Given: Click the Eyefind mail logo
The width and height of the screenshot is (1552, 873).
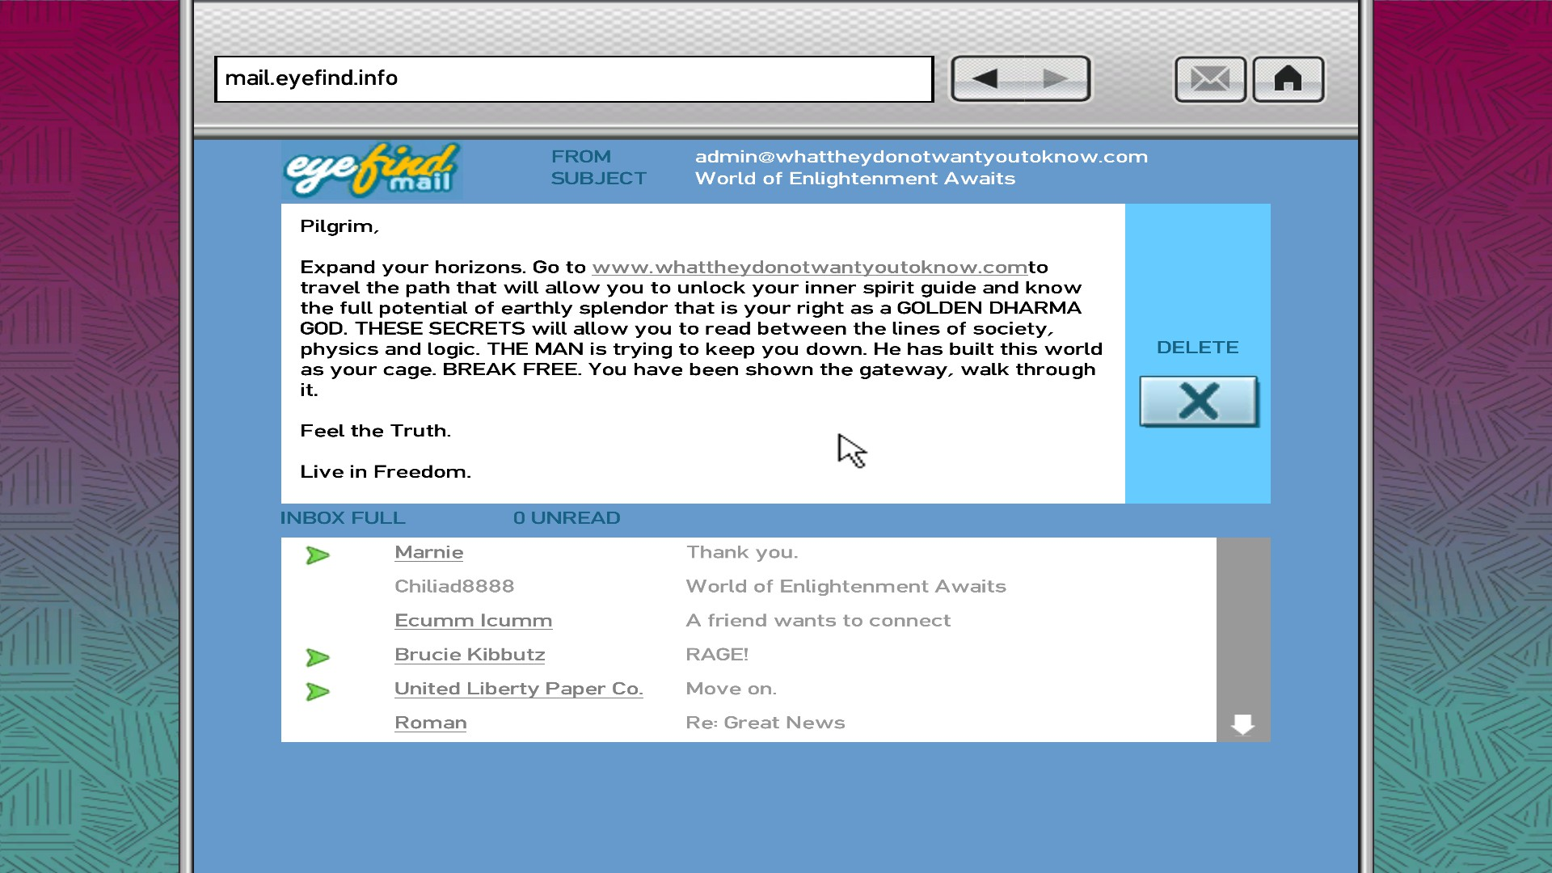Looking at the screenshot, I should tap(371, 170).
